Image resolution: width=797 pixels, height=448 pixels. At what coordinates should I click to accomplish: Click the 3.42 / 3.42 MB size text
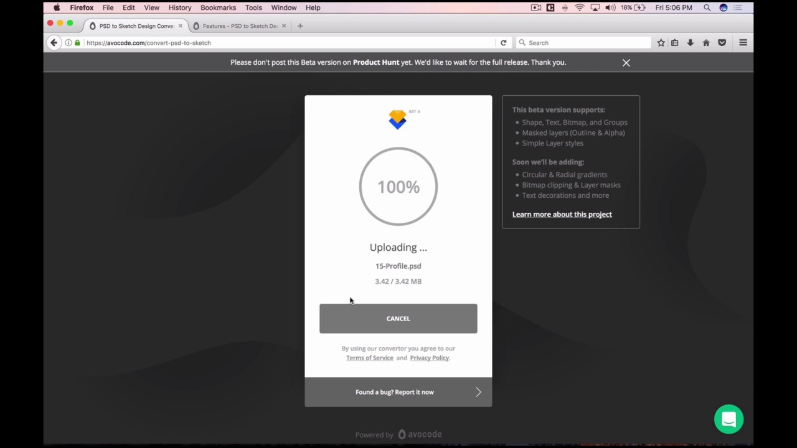398,281
